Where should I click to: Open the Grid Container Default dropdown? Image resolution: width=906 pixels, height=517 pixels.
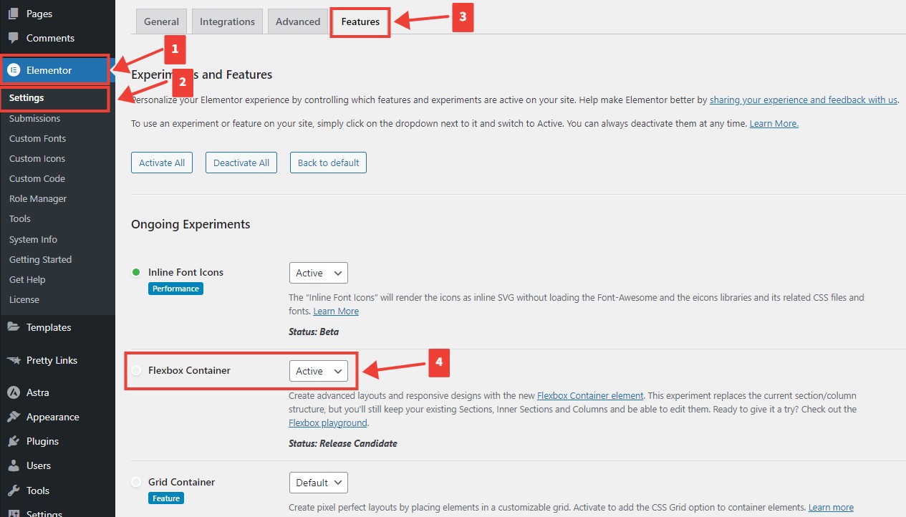click(318, 483)
